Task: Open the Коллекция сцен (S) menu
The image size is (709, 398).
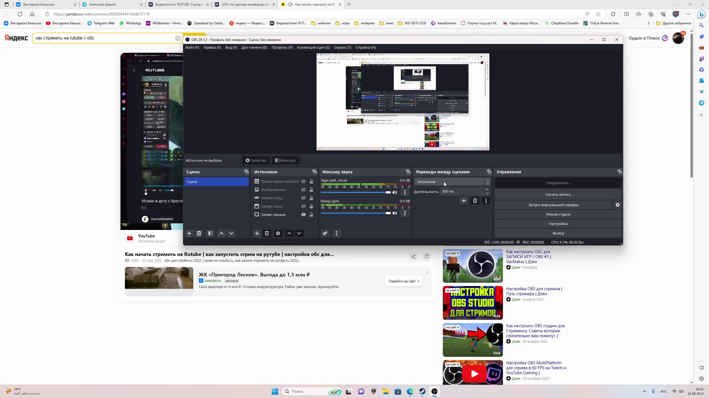Action: (x=313, y=47)
